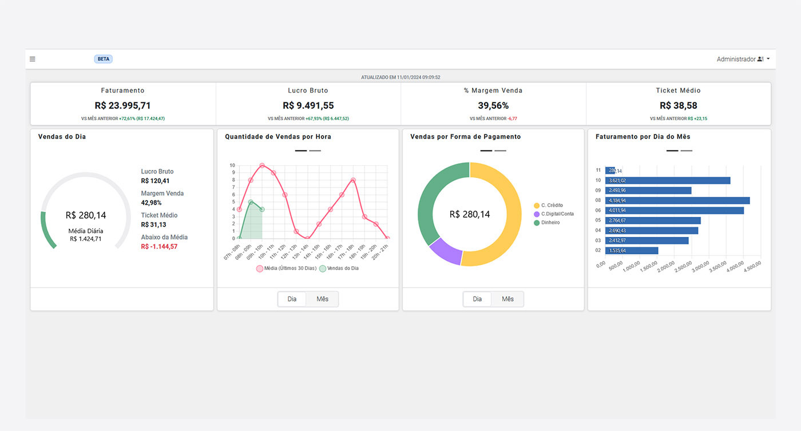Viewport: 801px width, 431px height.
Task: Click the Faturamento value R$ 23.995,71
Action: [x=123, y=105]
